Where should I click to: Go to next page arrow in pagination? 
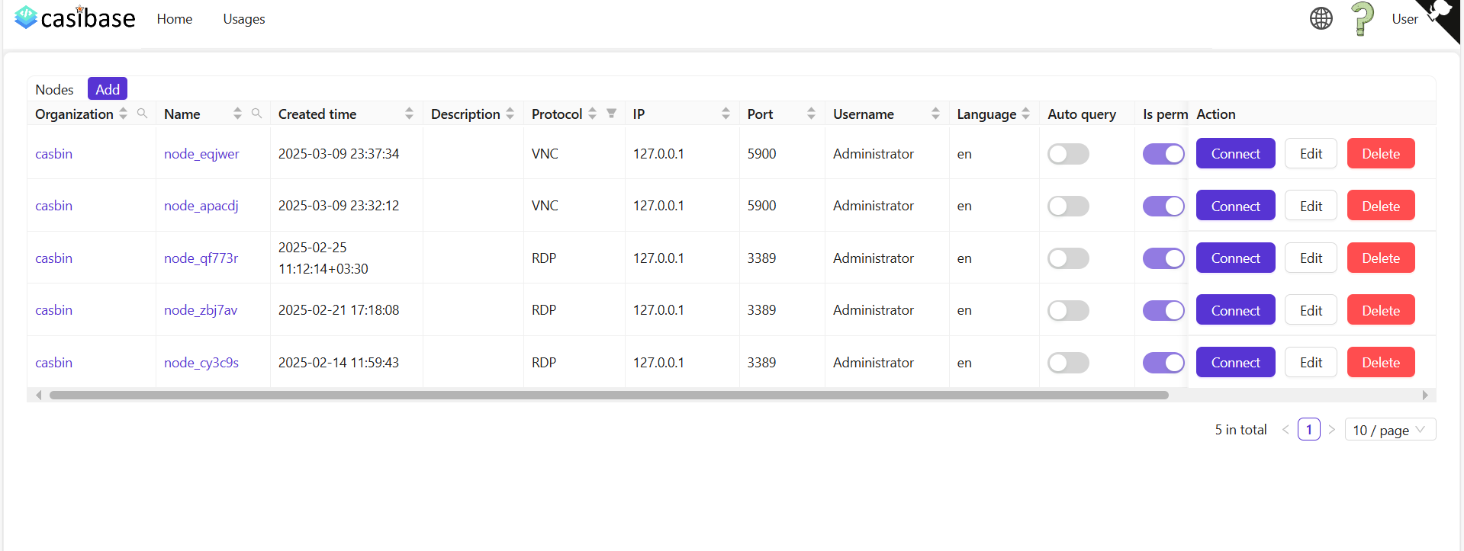click(1331, 430)
